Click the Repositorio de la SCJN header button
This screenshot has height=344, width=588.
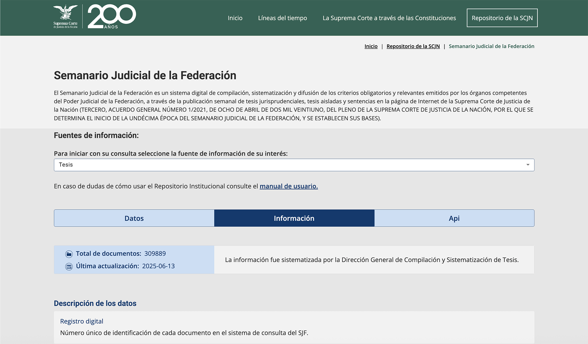502,18
